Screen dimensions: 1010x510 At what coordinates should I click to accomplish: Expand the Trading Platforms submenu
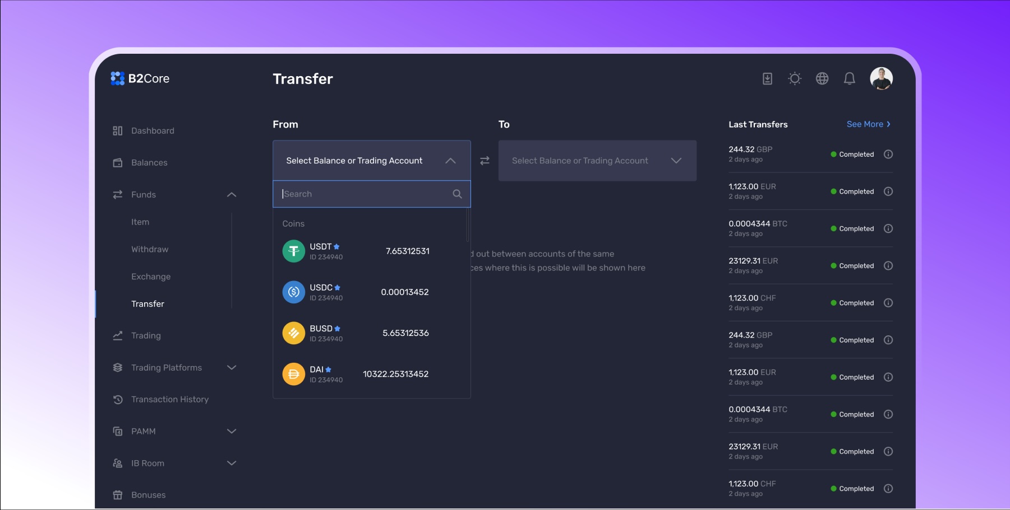(231, 368)
